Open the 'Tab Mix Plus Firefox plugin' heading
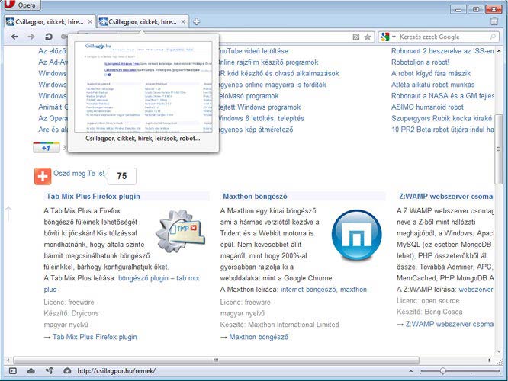Viewport: 508px width, 381px height. 93,196
